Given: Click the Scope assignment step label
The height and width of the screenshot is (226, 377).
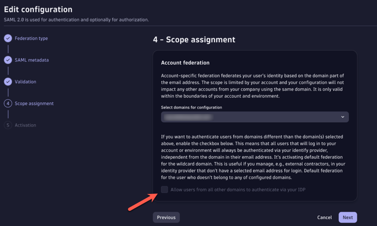Looking at the screenshot, I should (x=34, y=103).
